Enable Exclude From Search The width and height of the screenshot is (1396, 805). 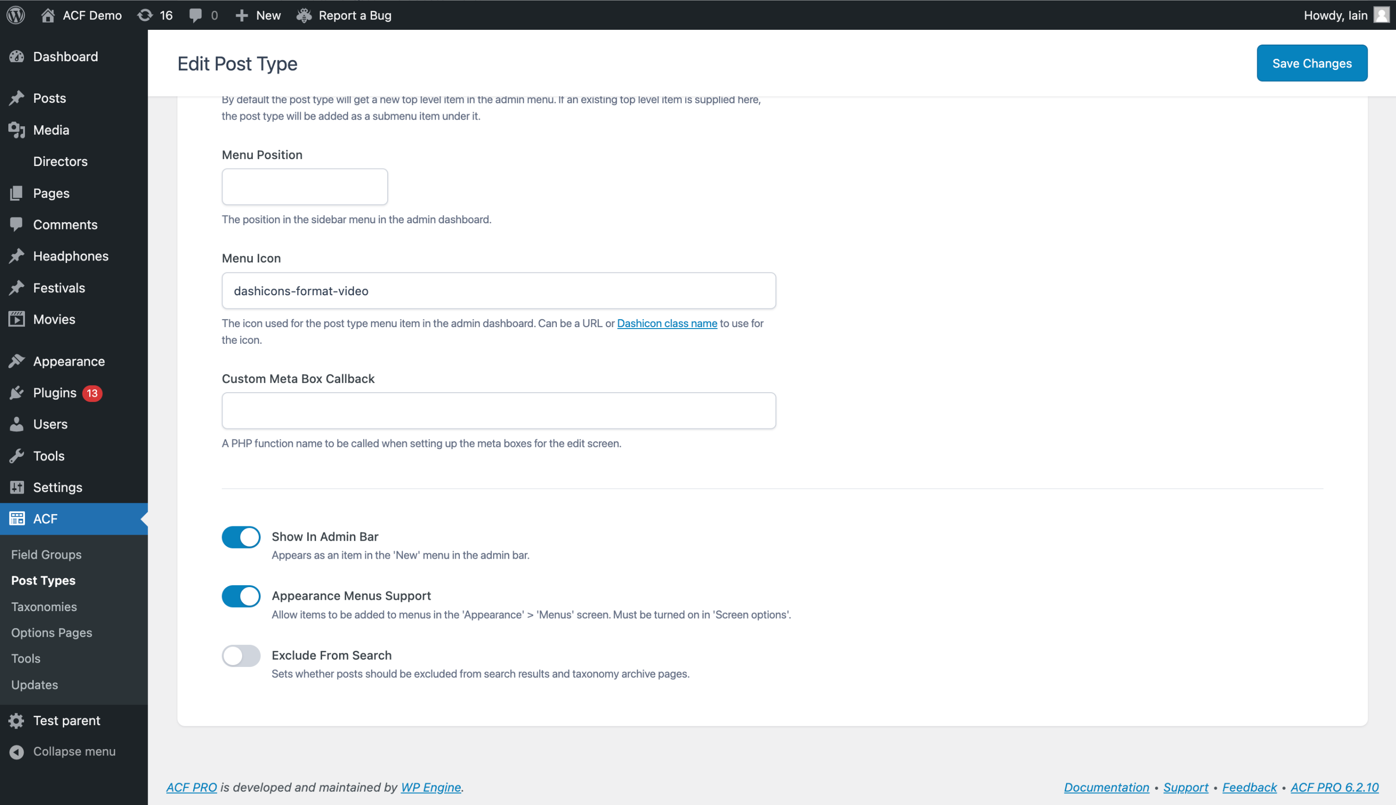[x=241, y=656]
